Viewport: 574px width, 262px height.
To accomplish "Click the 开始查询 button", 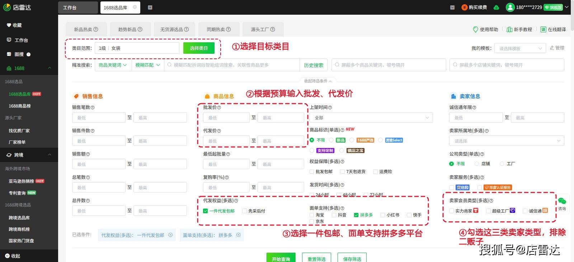I will (x=281, y=258).
